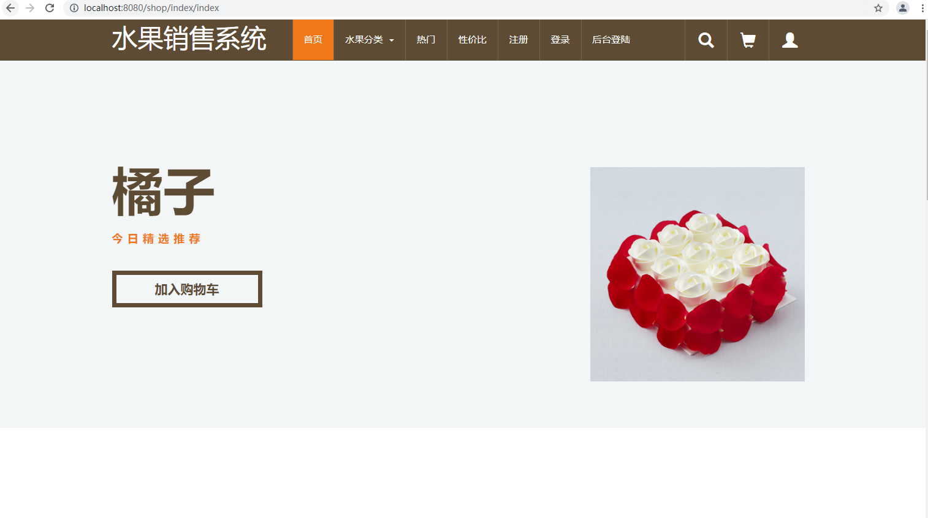
Task: Go to the 登录 page
Action: [x=560, y=40]
